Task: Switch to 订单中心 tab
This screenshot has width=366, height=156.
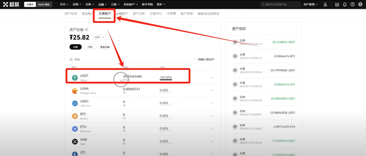Action: [x=156, y=14]
